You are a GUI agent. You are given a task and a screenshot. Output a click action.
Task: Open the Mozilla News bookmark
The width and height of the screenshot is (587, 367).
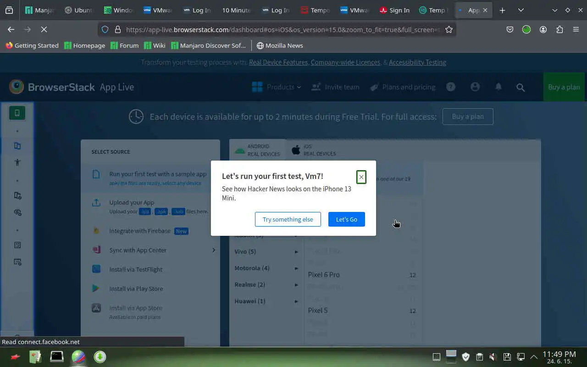click(x=280, y=45)
